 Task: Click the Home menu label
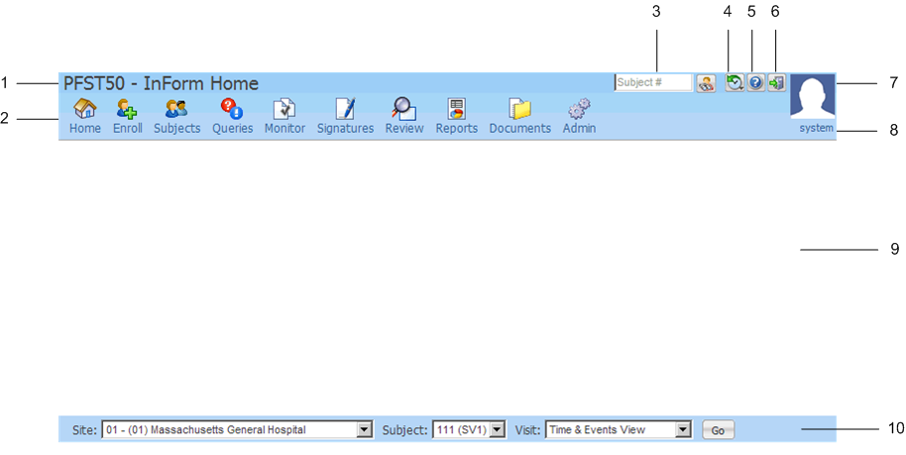[85, 128]
